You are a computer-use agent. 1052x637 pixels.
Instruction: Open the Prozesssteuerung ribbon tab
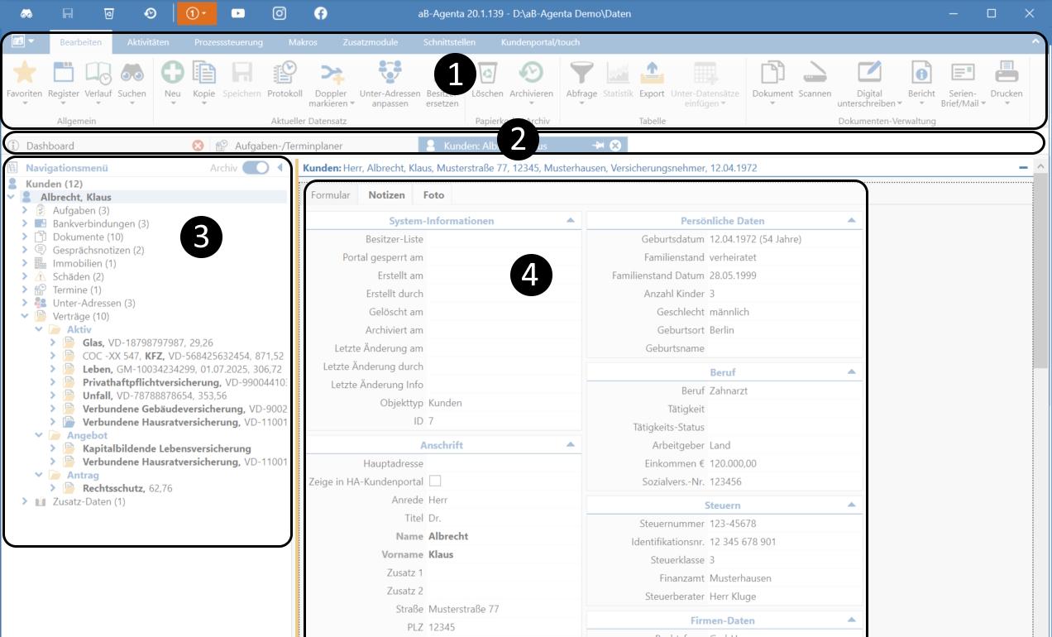pos(228,42)
